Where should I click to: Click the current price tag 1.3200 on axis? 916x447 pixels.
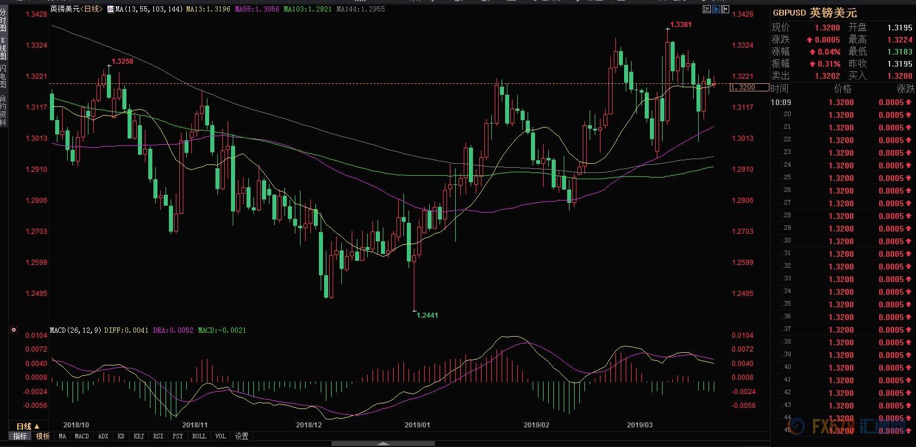point(750,87)
